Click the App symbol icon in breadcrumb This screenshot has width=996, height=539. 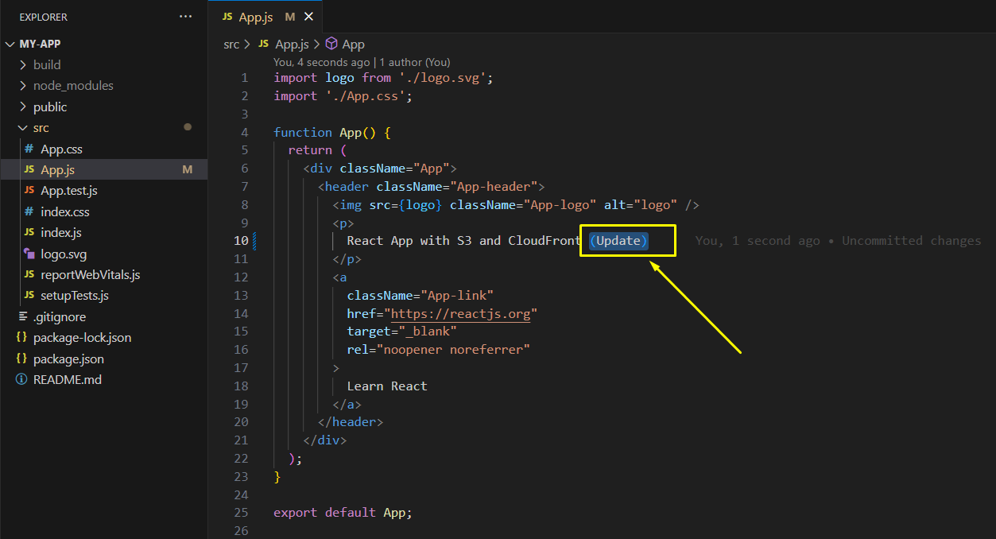click(332, 45)
